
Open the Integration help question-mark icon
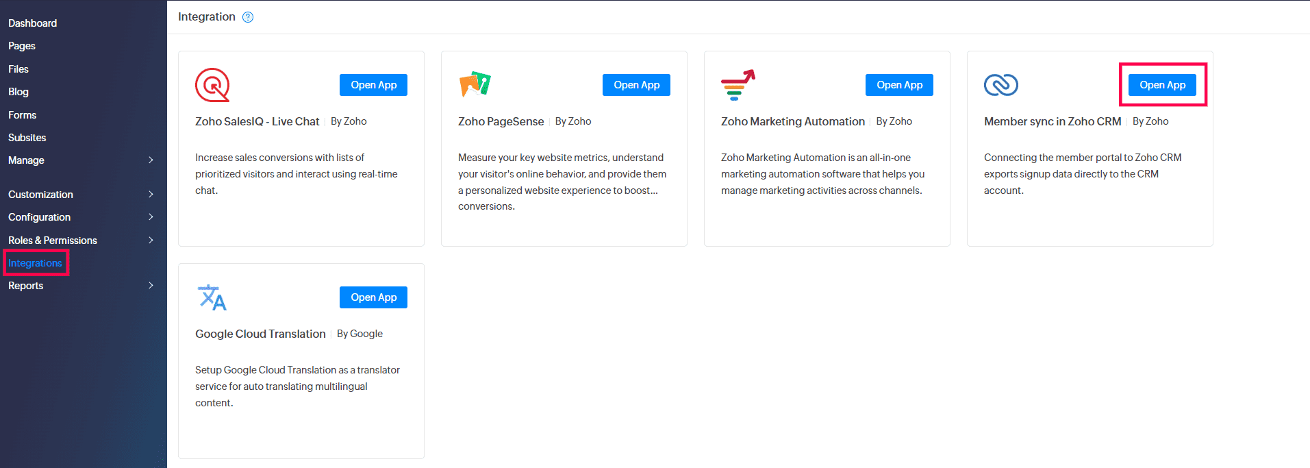[248, 17]
